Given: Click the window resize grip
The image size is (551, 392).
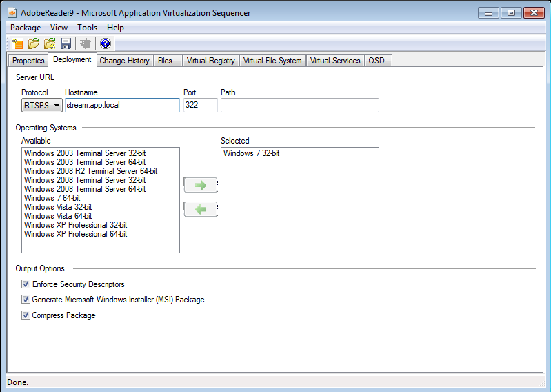Looking at the screenshot, I should point(541,383).
